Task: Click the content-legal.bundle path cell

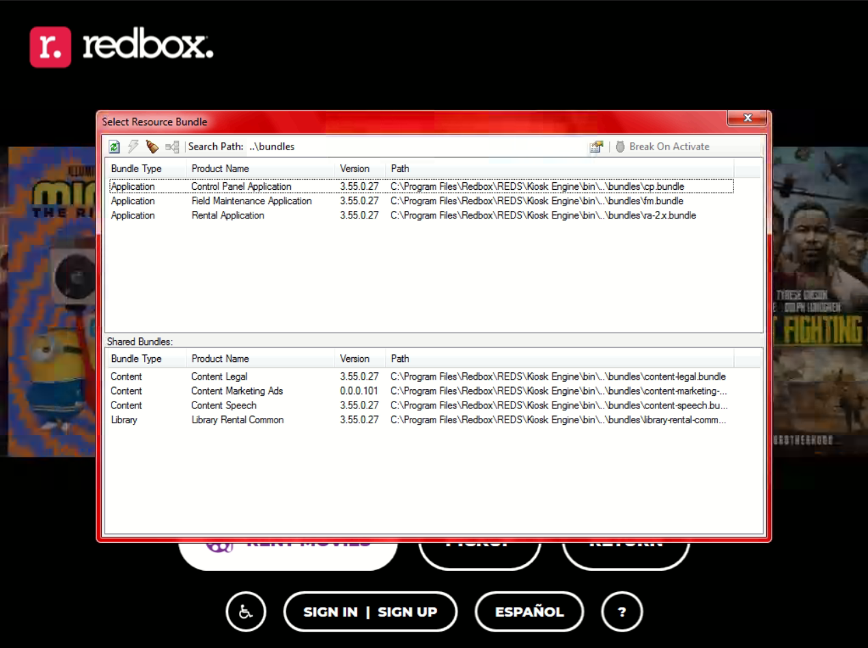Action: click(558, 376)
